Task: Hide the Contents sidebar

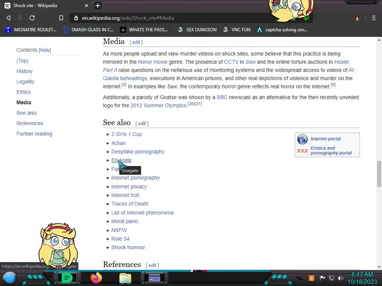Action: [x=45, y=50]
